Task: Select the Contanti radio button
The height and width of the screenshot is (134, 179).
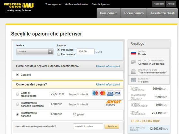Action: pos(17,75)
